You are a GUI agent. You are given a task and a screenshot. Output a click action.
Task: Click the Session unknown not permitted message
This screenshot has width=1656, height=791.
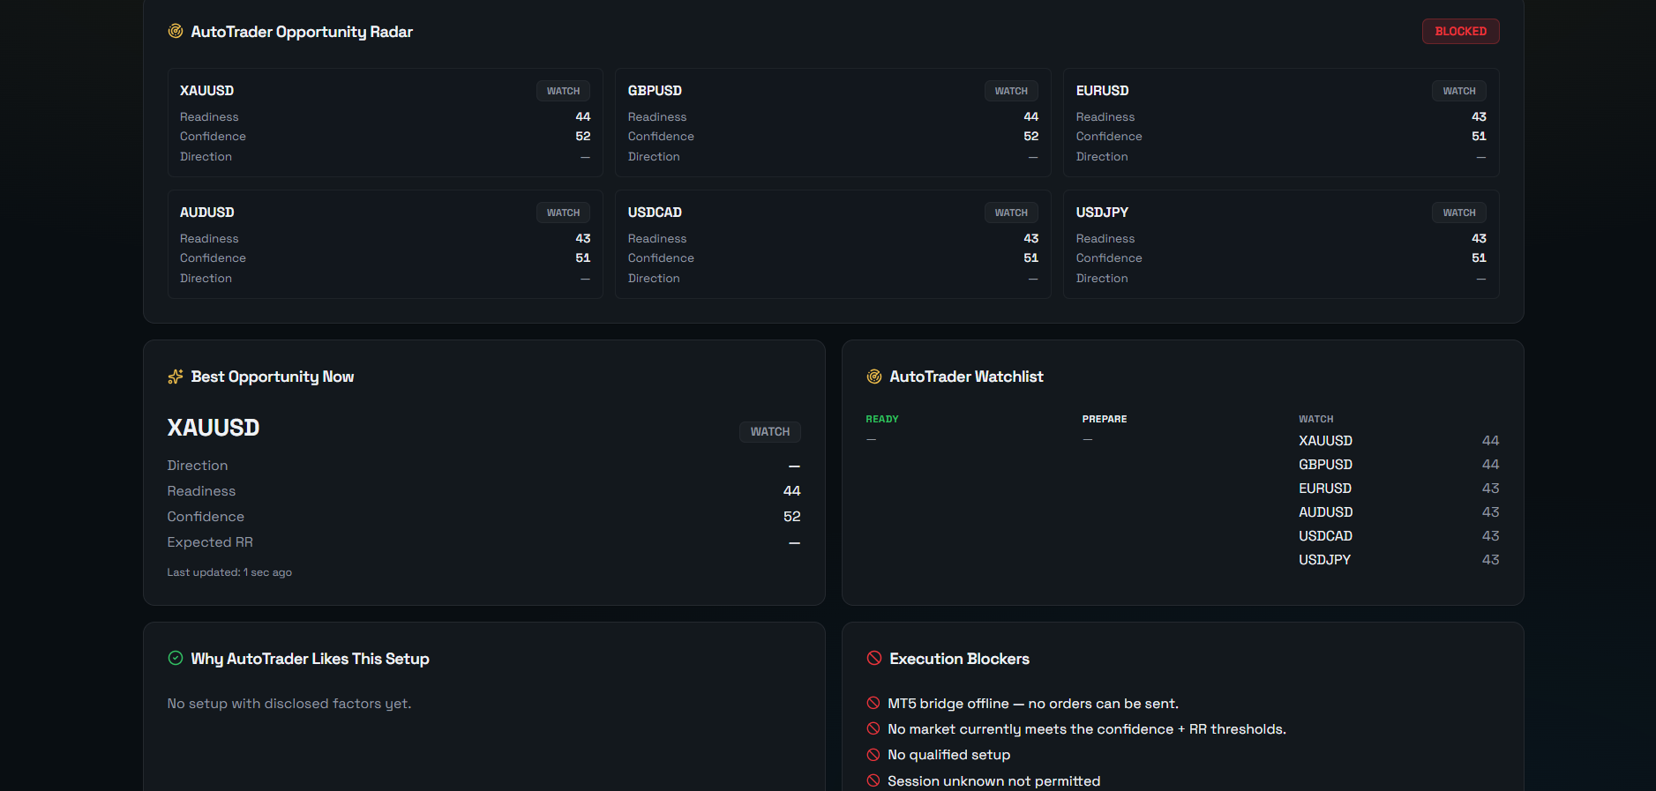[x=994, y=781]
